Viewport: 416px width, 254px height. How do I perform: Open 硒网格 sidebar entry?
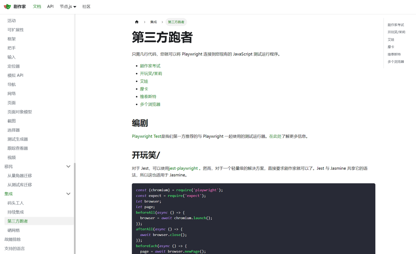click(x=14, y=230)
